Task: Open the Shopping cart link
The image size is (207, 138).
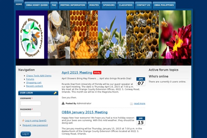Action: (x=34, y=82)
